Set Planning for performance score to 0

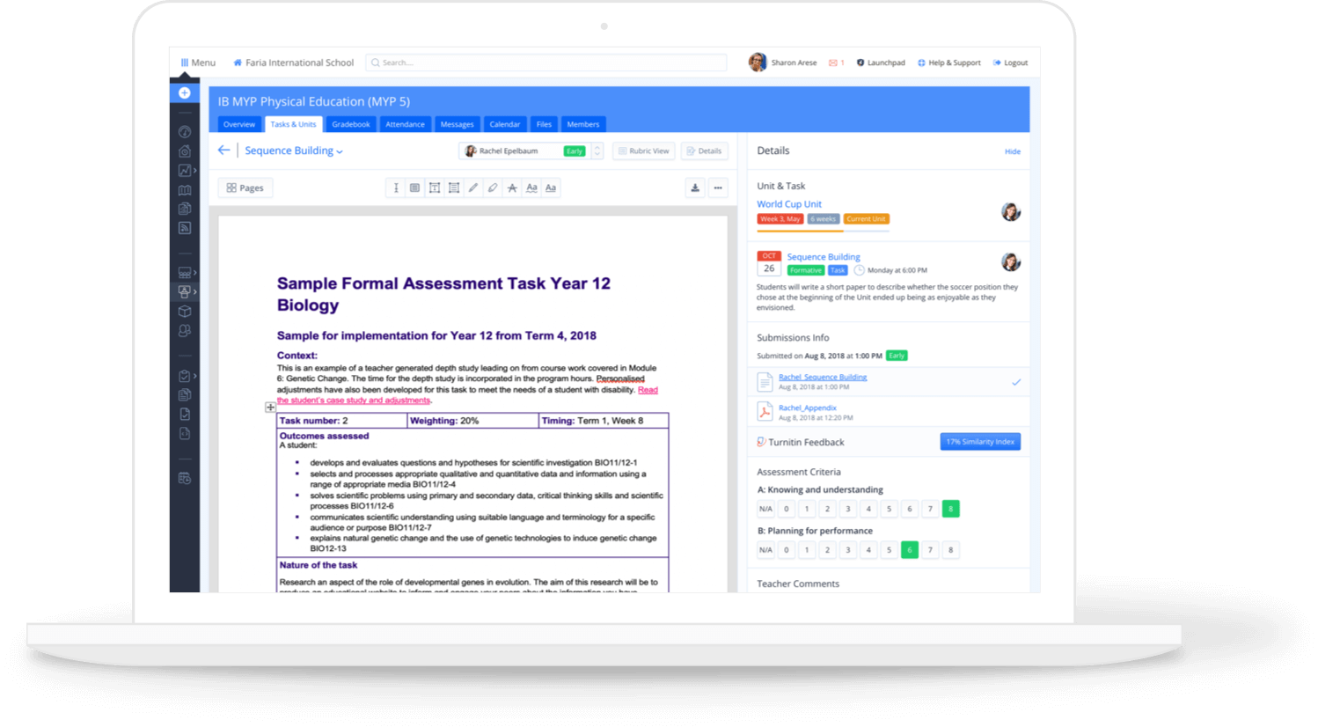coord(787,550)
